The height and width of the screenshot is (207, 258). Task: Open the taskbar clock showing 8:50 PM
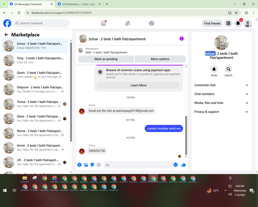coord(240,190)
